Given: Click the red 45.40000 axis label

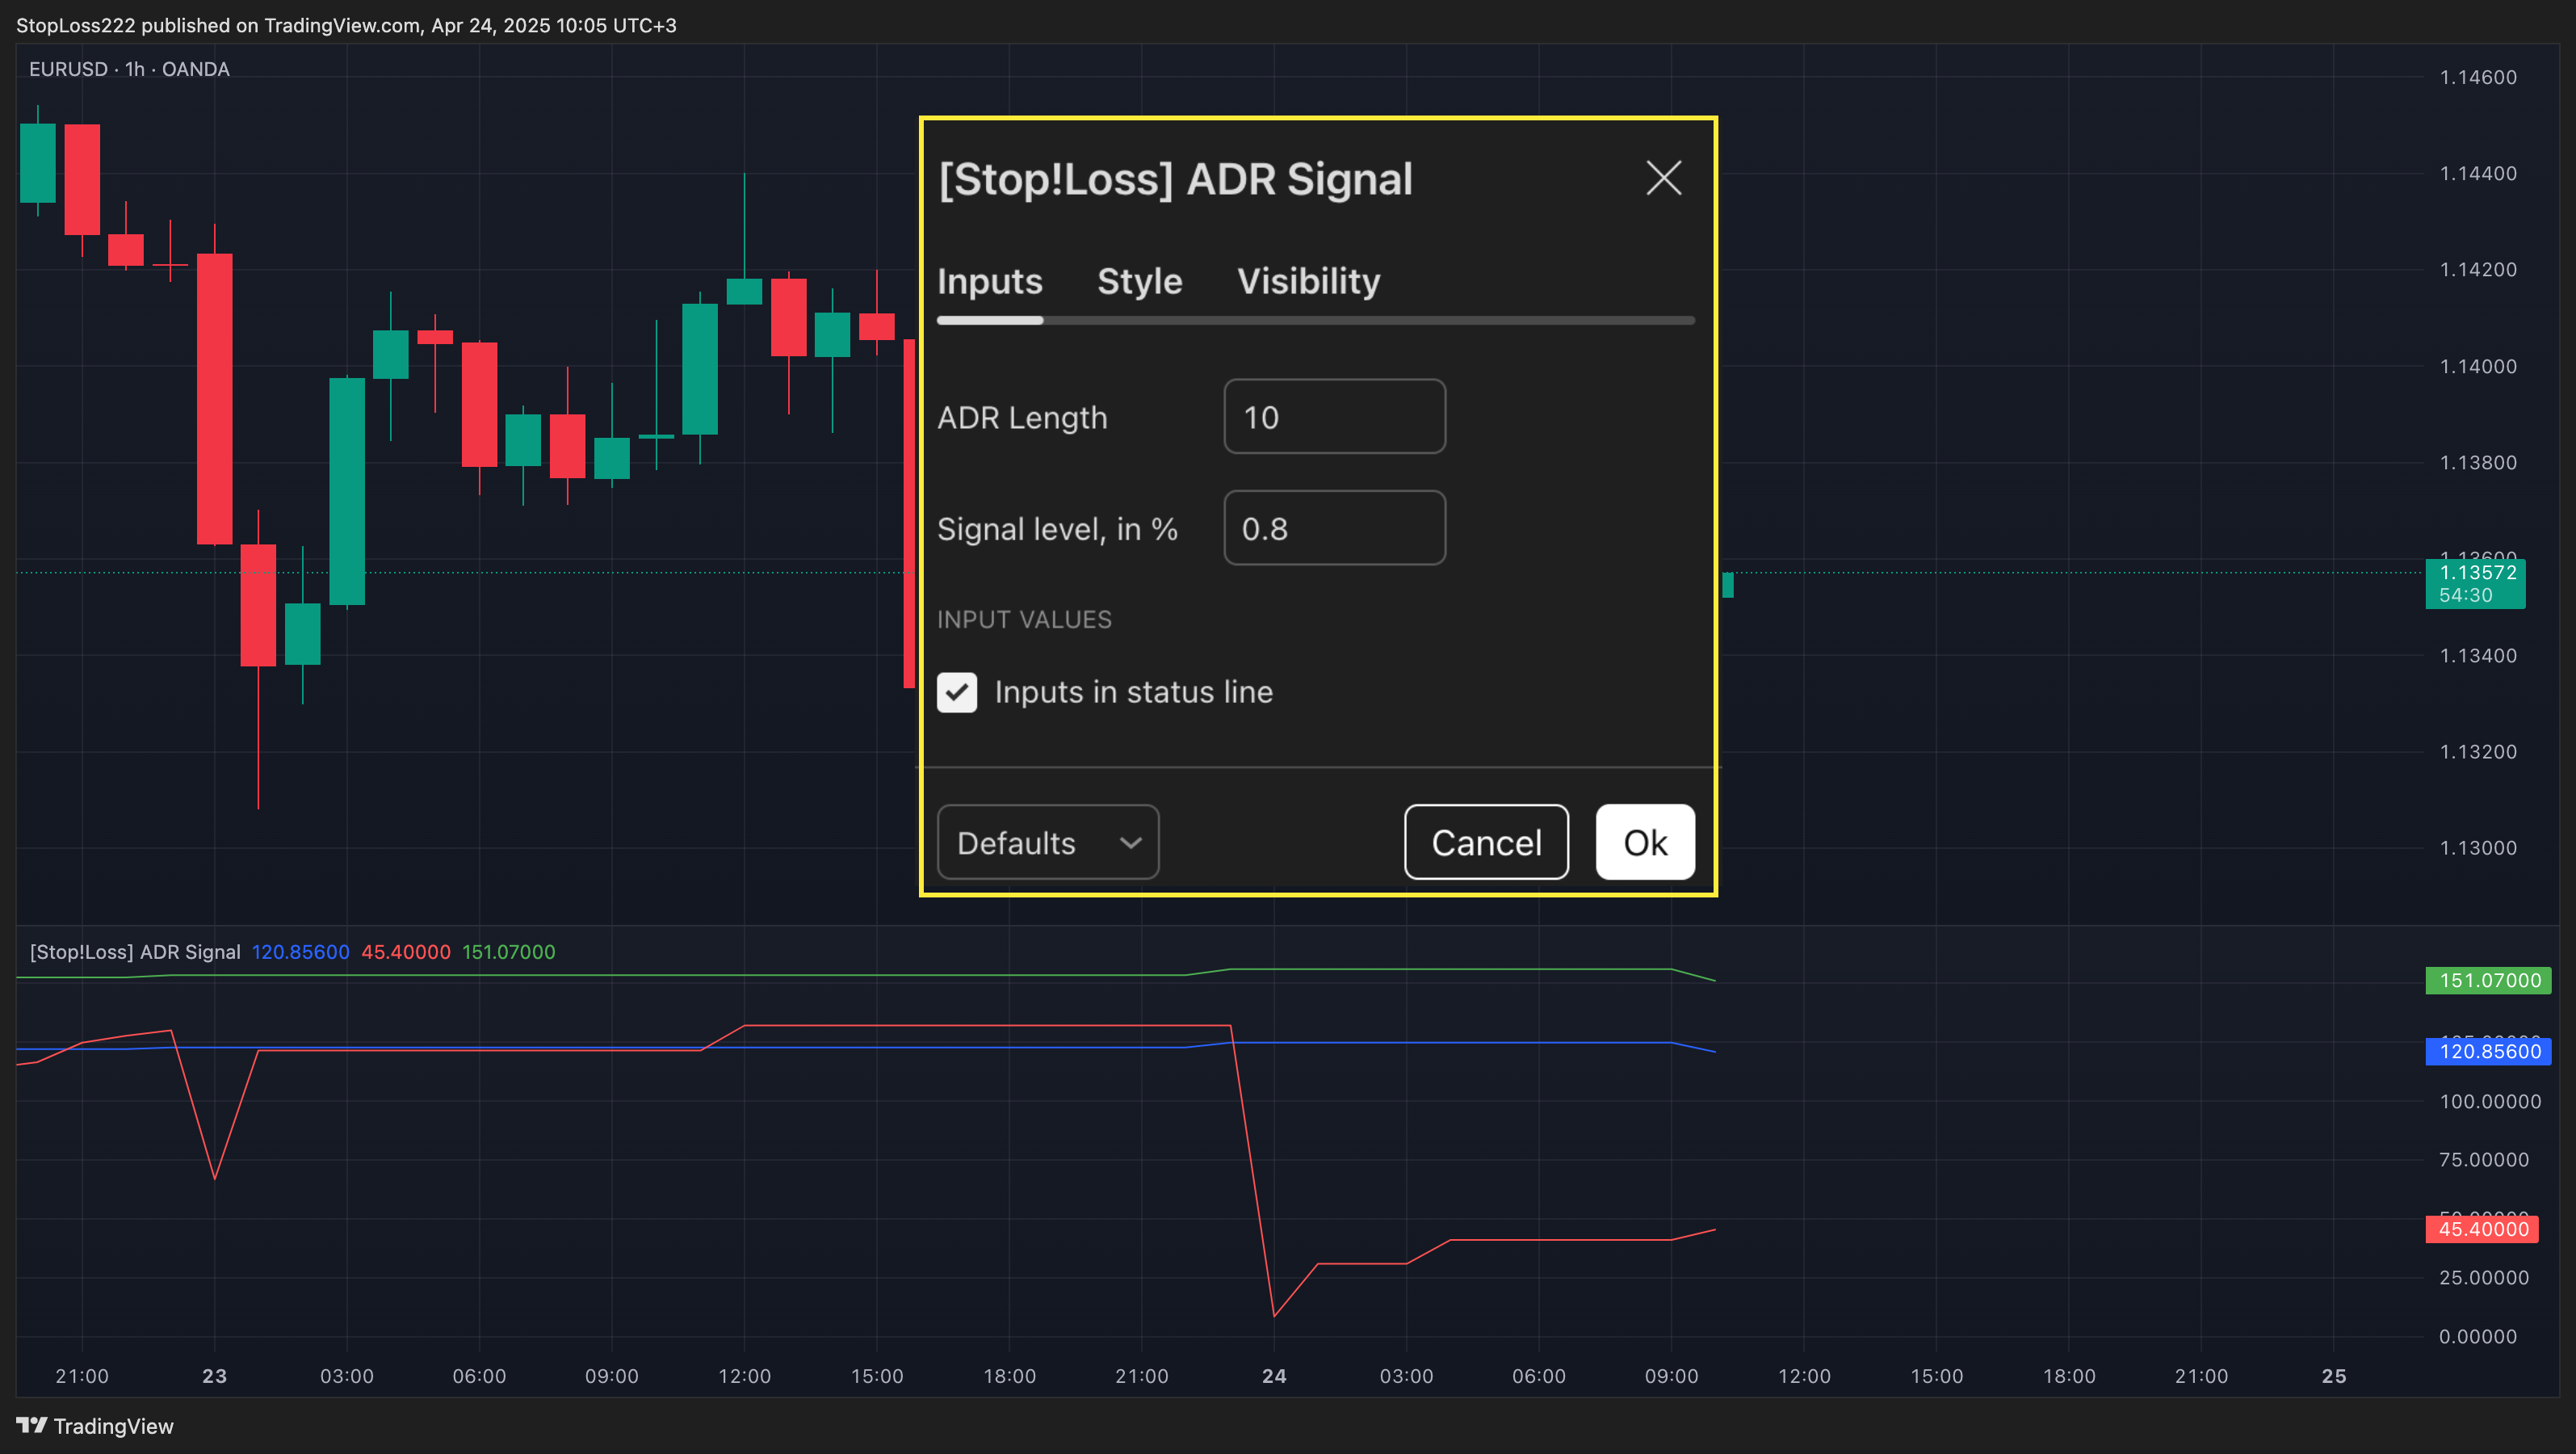Looking at the screenshot, I should [2482, 1229].
